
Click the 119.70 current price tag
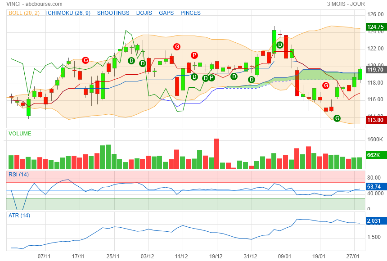pyautogui.click(x=376, y=70)
